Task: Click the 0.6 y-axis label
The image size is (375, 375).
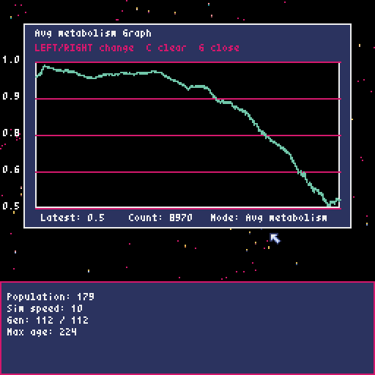Action: pos(11,169)
